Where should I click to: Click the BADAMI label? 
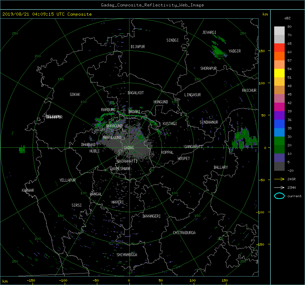(134, 112)
